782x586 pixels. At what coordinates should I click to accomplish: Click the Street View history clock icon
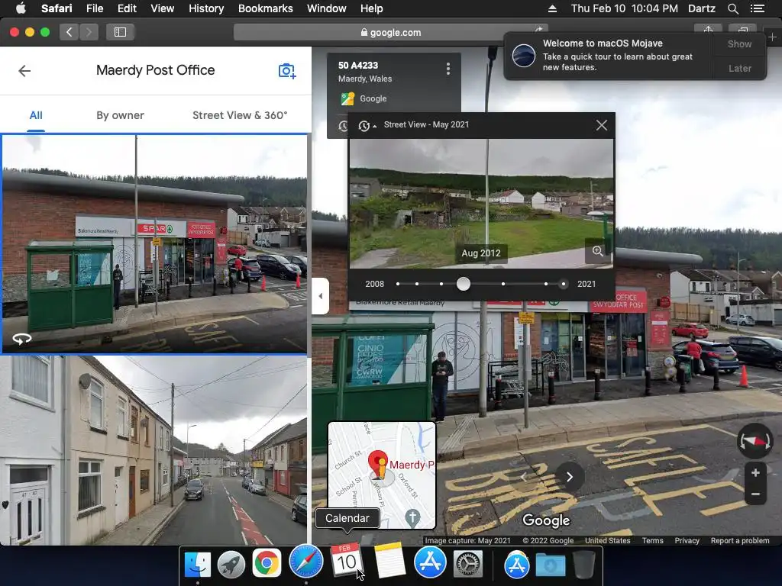click(364, 126)
